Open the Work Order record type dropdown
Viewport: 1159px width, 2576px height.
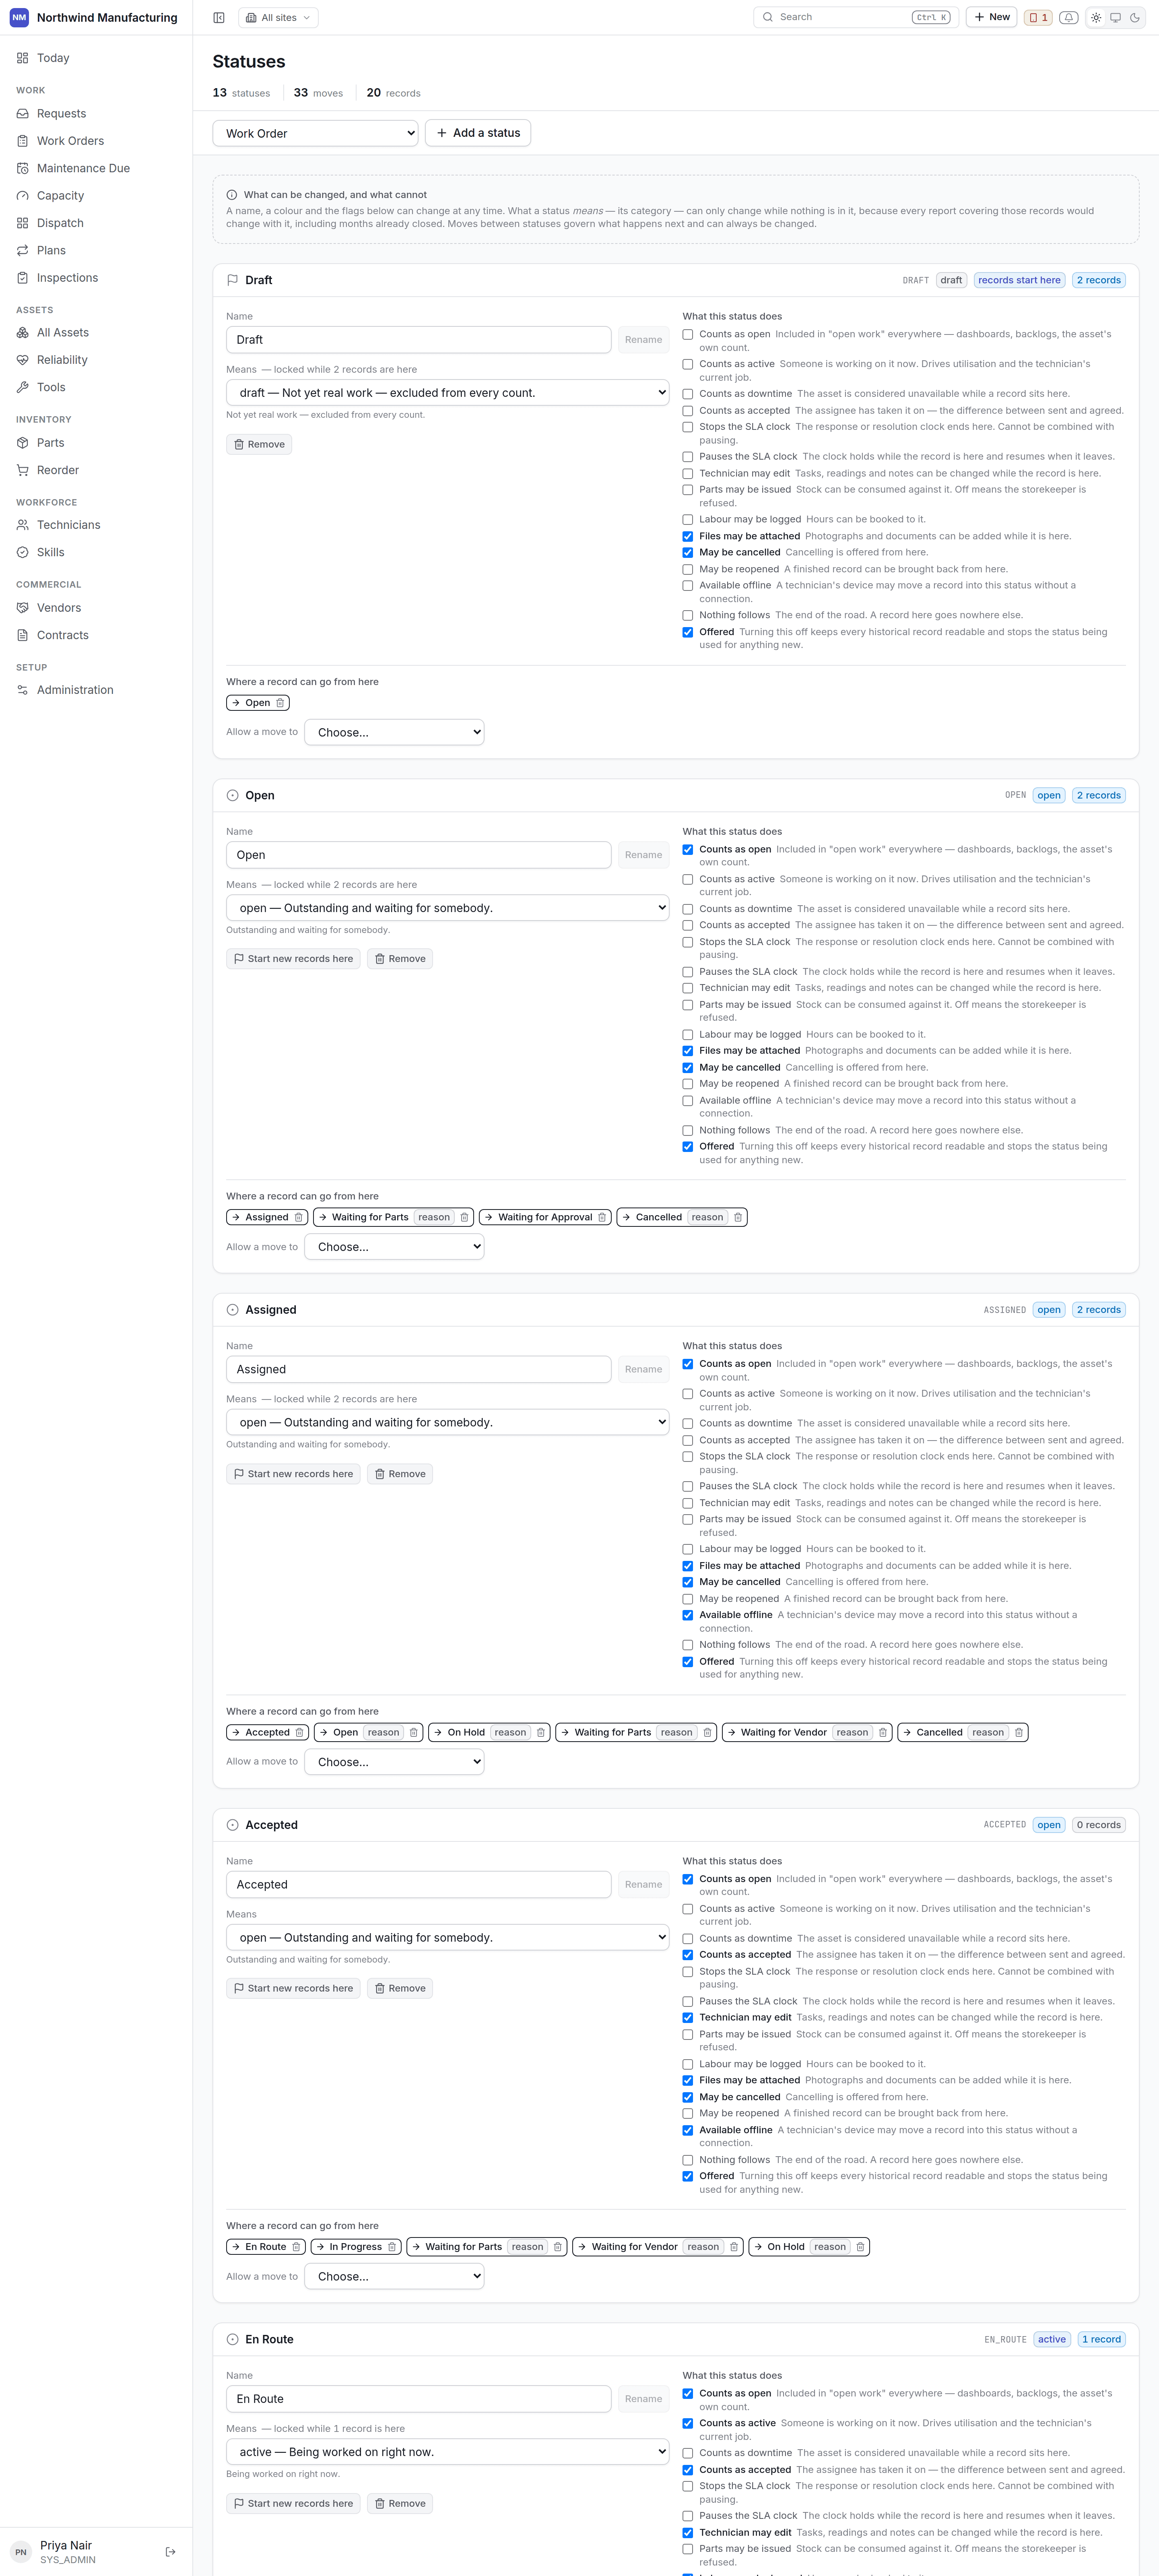click(x=315, y=133)
